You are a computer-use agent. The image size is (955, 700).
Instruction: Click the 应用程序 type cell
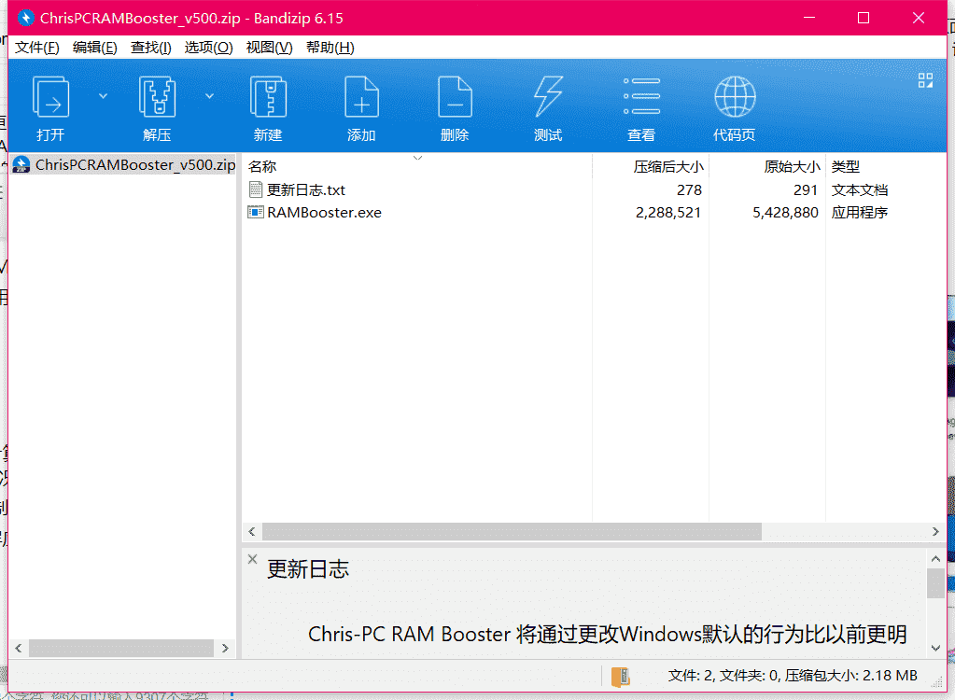pos(860,213)
